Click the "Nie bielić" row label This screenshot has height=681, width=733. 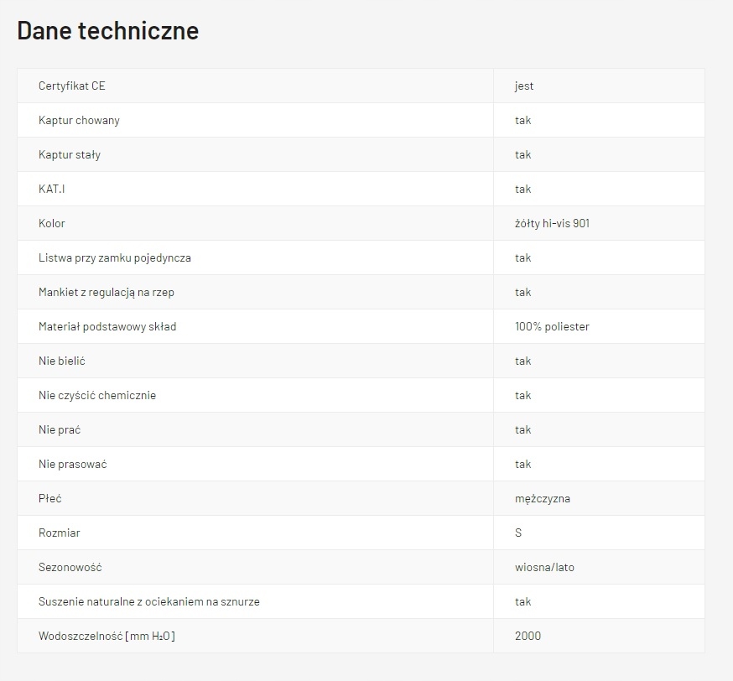[62, 361]
